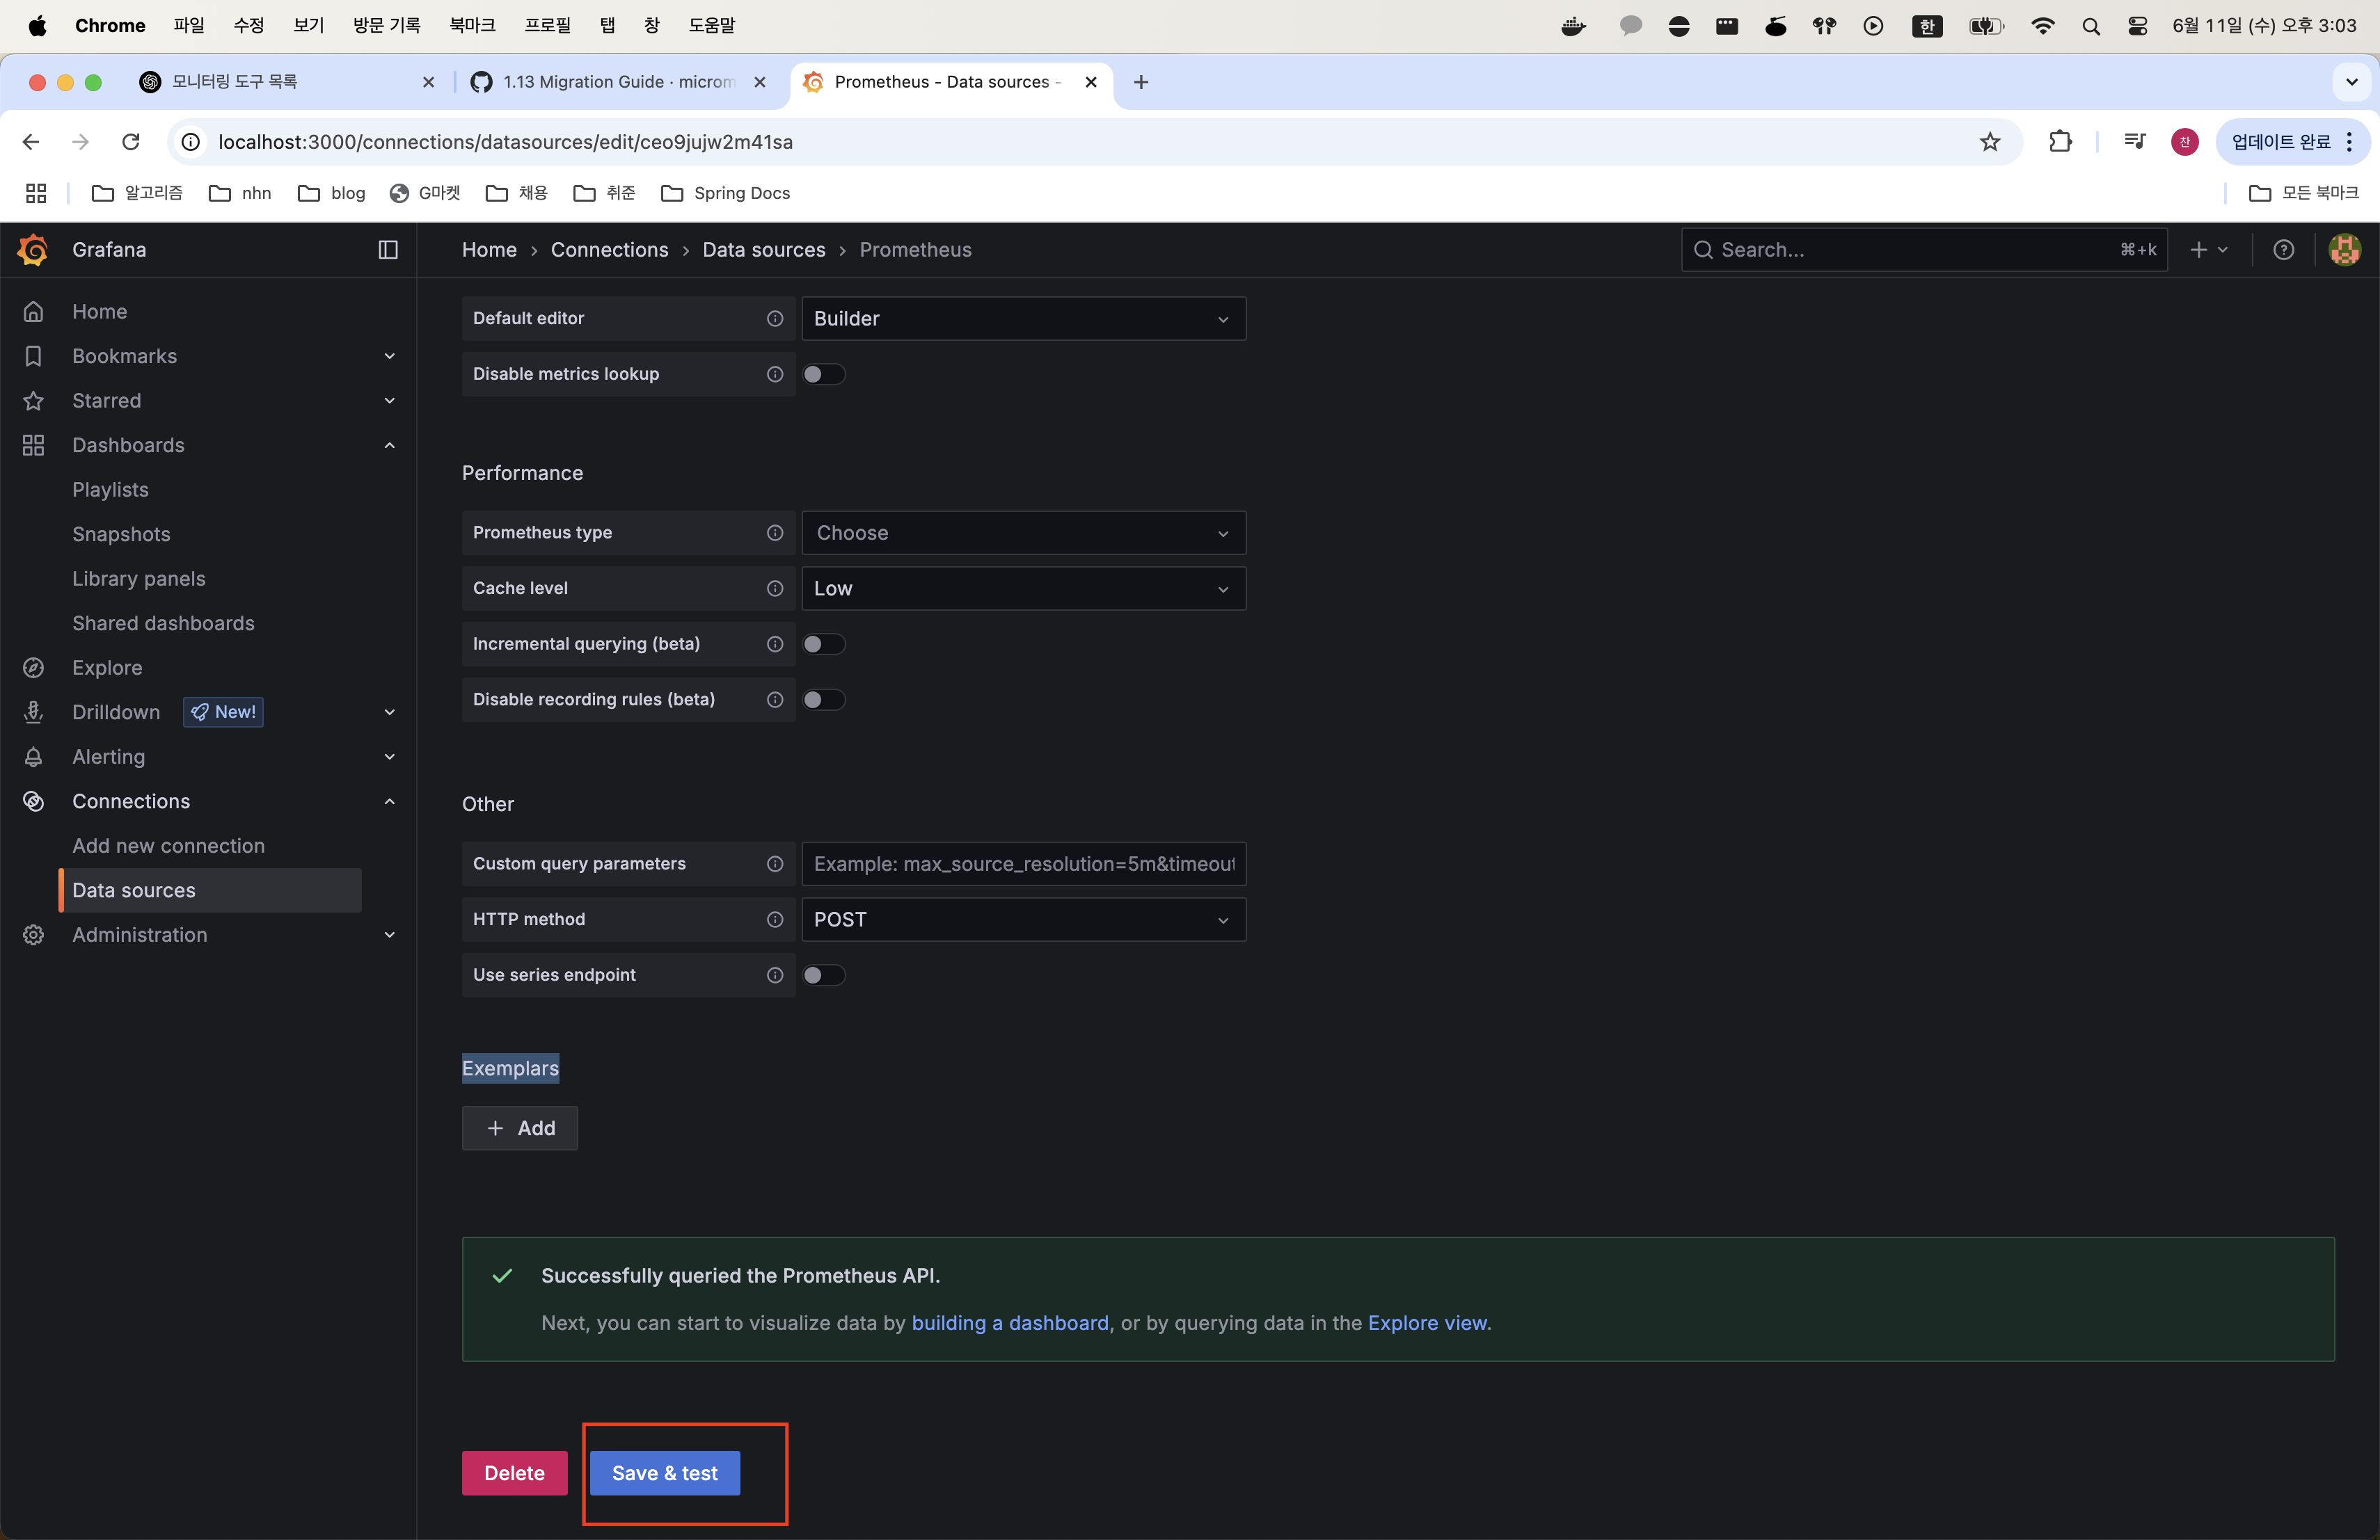2380x1540 pixels.
Task: Enable the Disable metrics lookup switch
Action: click(823, 374)
